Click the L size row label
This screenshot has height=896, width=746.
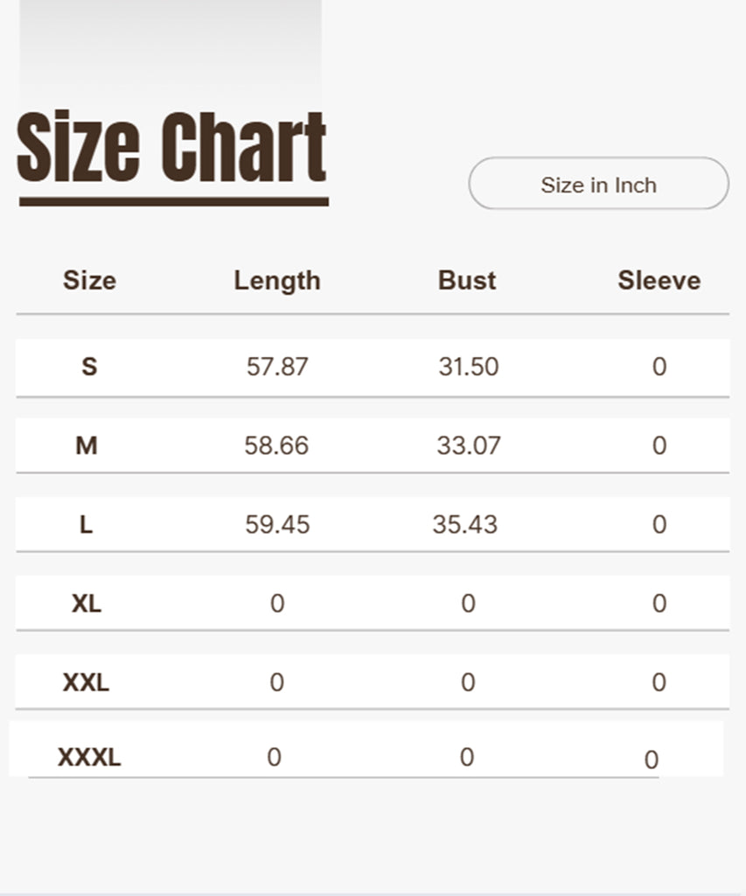coord(86,525)
